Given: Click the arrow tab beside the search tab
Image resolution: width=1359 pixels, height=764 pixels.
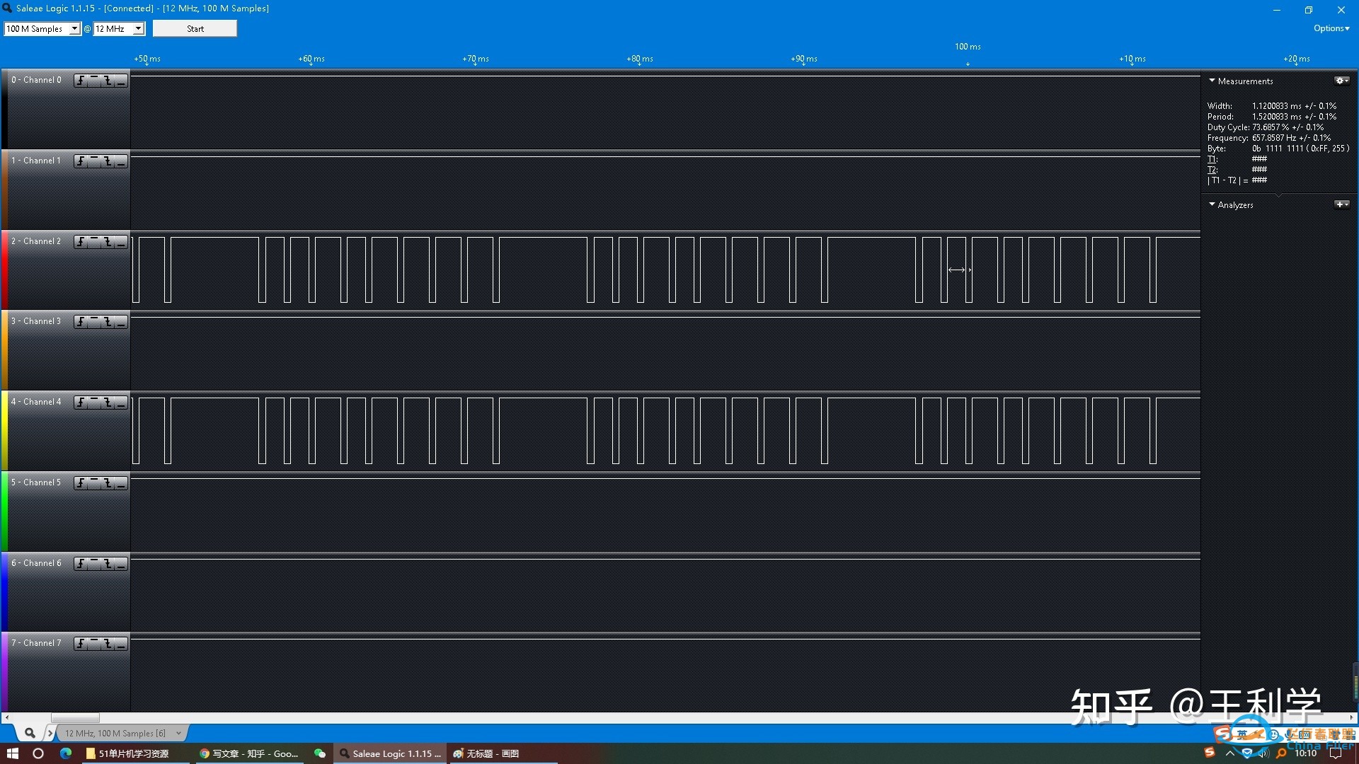Looking at the screenshot, I should click(50, 733).
